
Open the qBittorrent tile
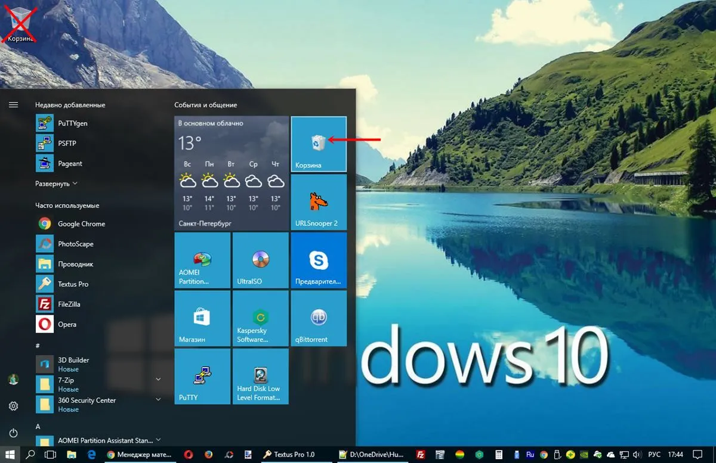(x=319, y=318)
